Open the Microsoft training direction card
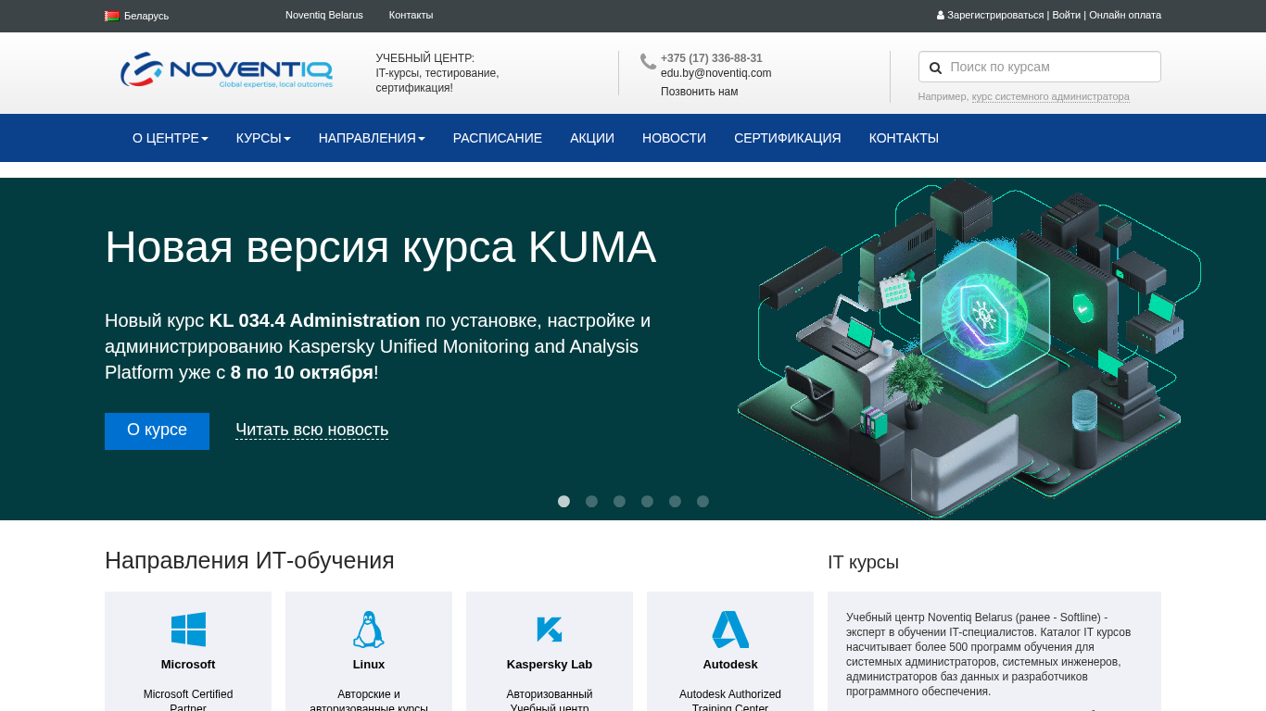 pos(188,652)
